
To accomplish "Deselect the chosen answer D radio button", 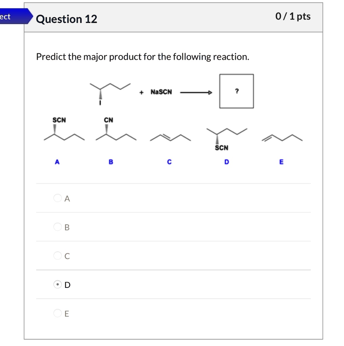I will (x=57, y=284).
